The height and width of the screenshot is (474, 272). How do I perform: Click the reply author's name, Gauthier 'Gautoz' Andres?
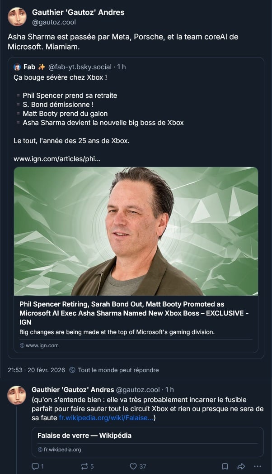[73, 390]
